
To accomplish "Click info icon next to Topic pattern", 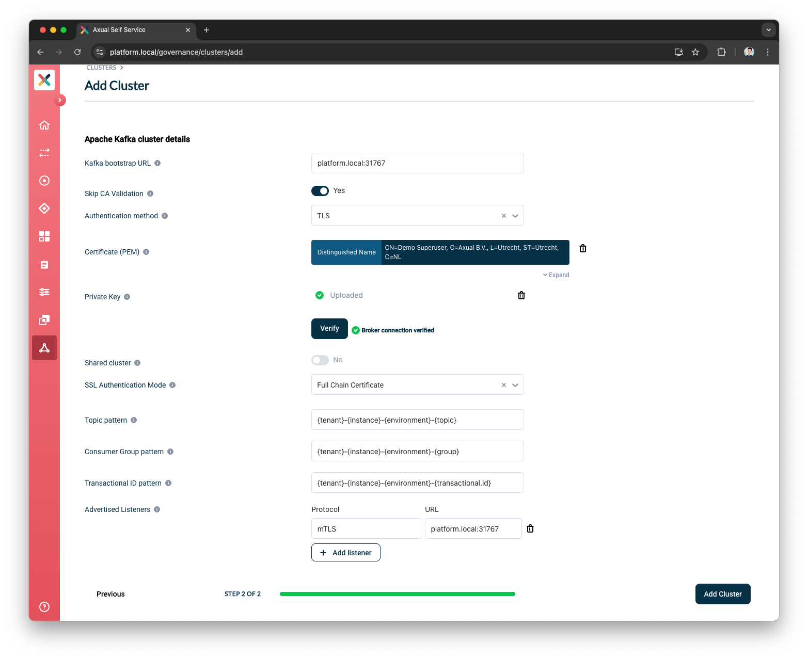I will [x=134, y=420].
